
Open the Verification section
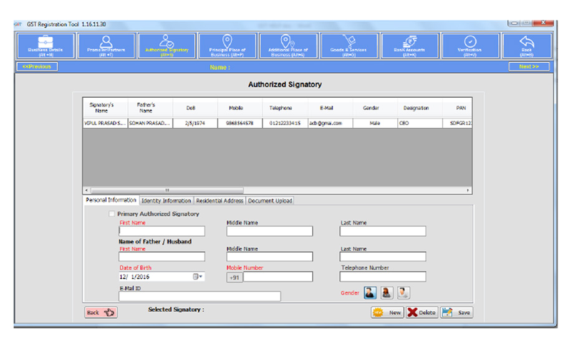tap(469, 45)
